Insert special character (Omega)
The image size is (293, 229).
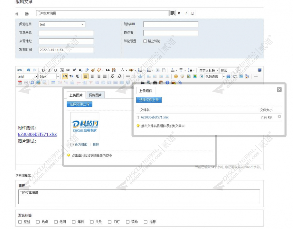coord(32,83)
